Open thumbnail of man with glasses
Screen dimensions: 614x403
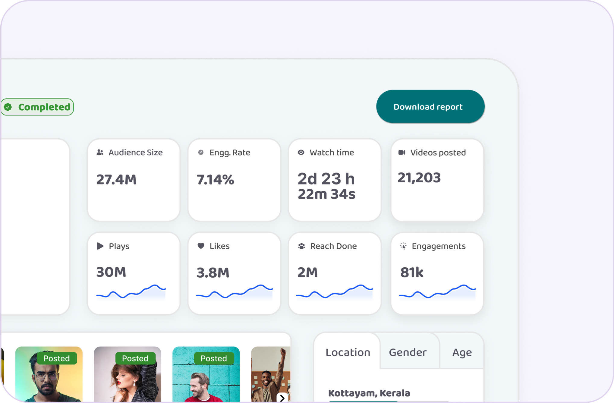tap(49, 374)
